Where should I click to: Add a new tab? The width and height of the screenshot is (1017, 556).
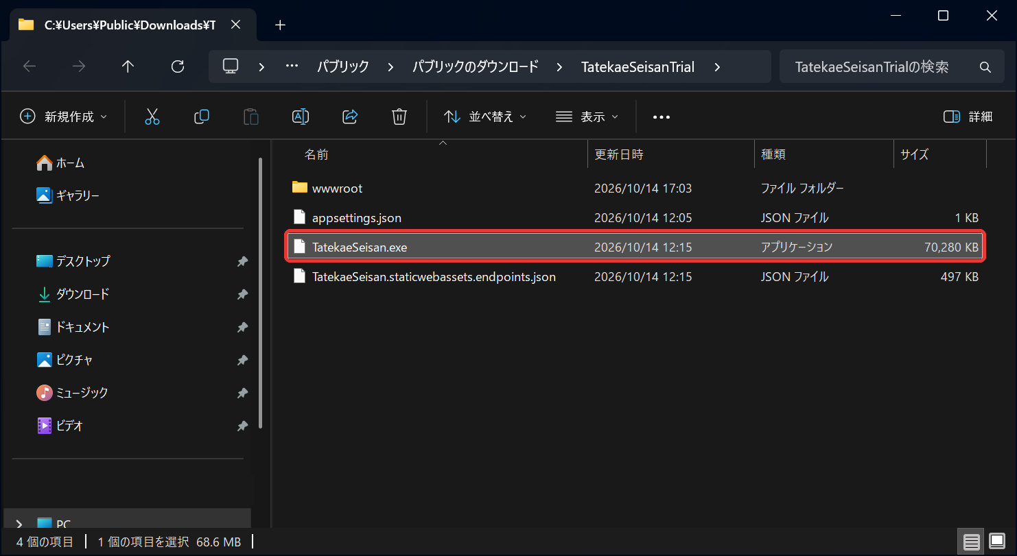coord(279,25)
